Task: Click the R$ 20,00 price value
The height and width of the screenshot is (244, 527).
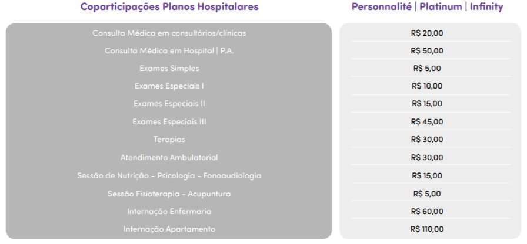Action: coord(427,33)
